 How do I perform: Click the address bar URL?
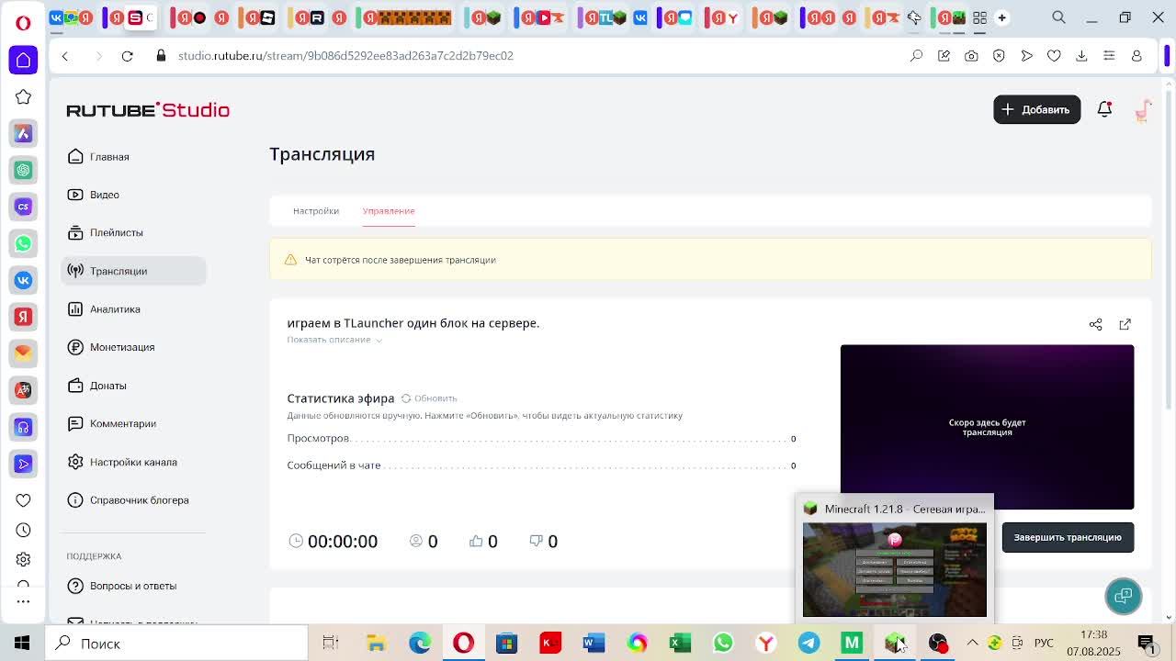(345, 56)
